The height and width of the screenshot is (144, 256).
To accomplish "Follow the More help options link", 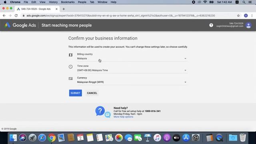I will tap(123, 117).
